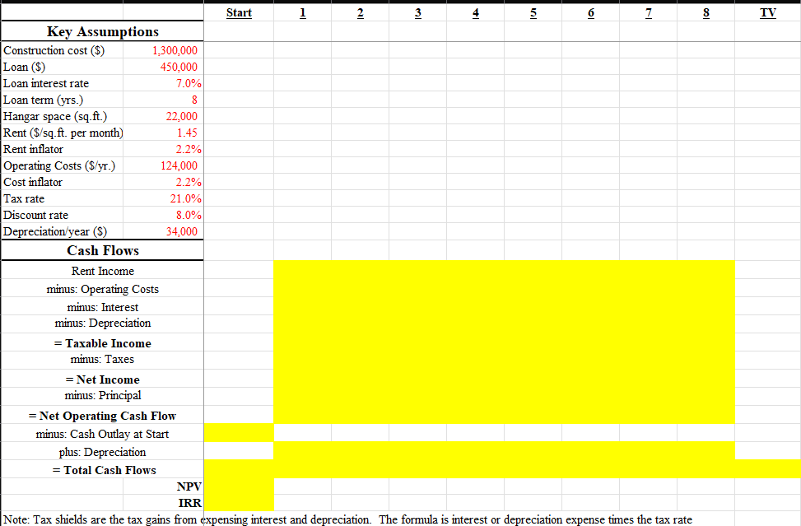Select the year 5 column header
Viewport: 801px width, 526px height.
click(533, 13)
